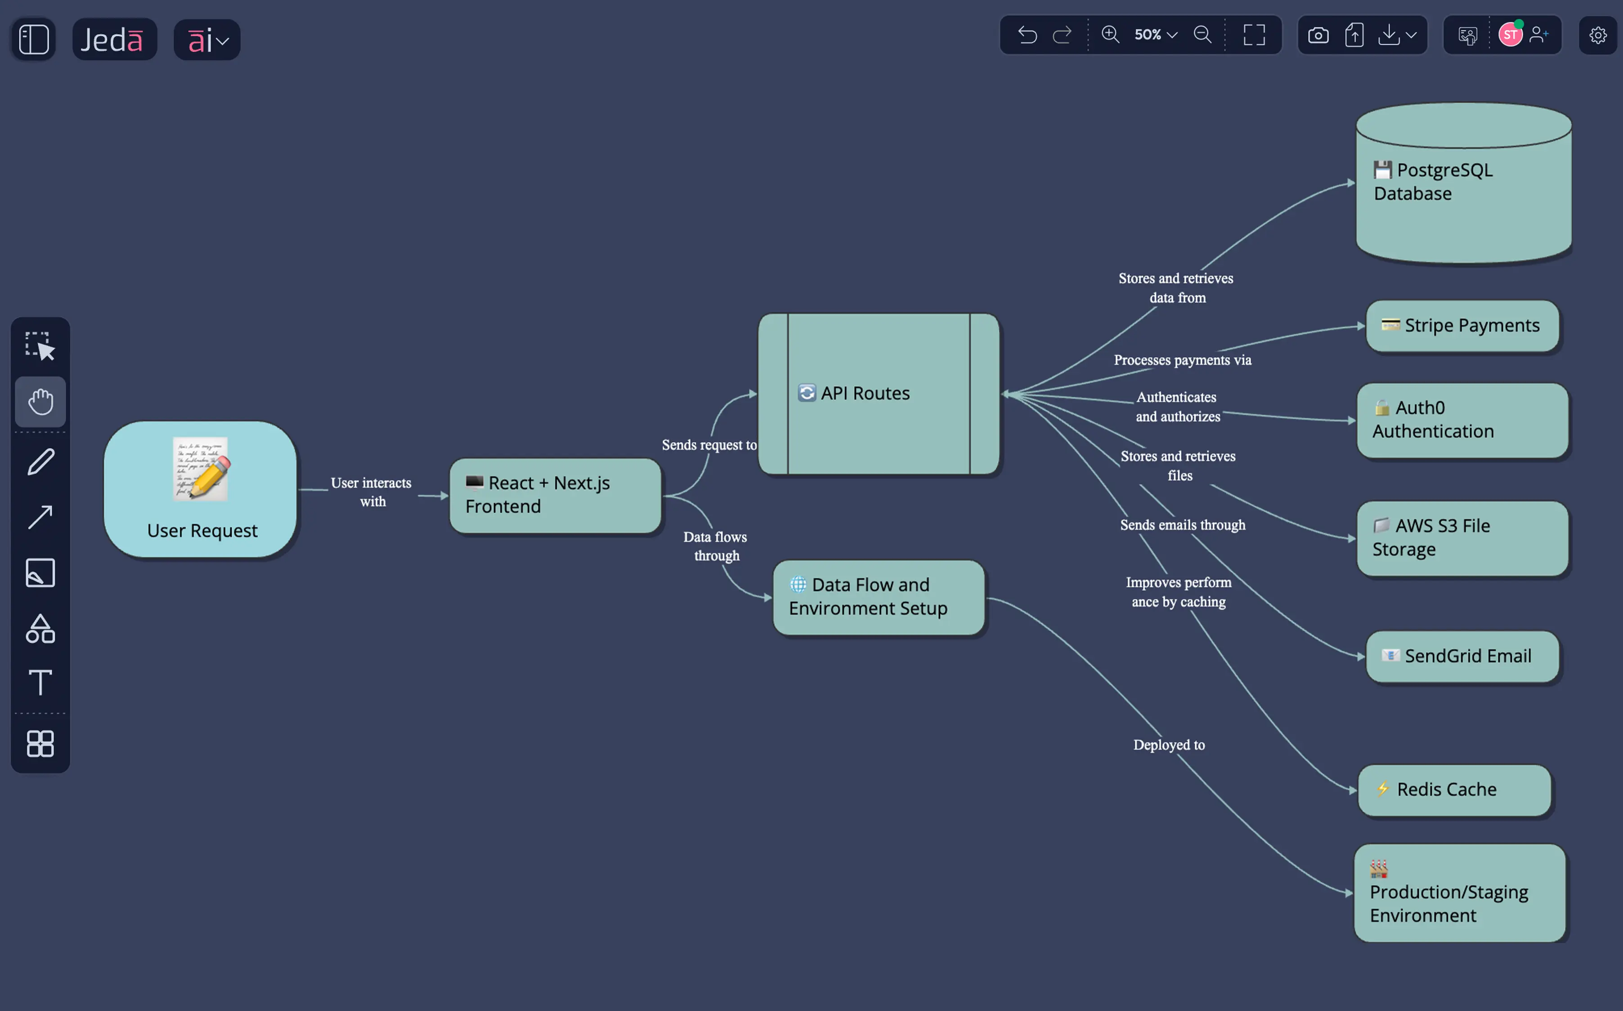1623x1011 pixels.
Task: Select the API Routes node
Action: tap(879, 394)
